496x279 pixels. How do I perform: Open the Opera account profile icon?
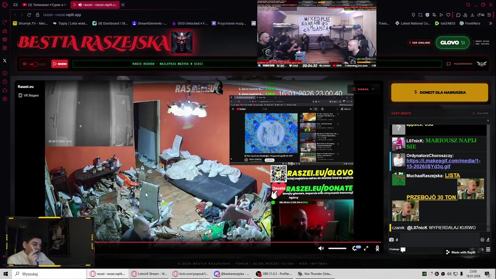click(465, 15)
